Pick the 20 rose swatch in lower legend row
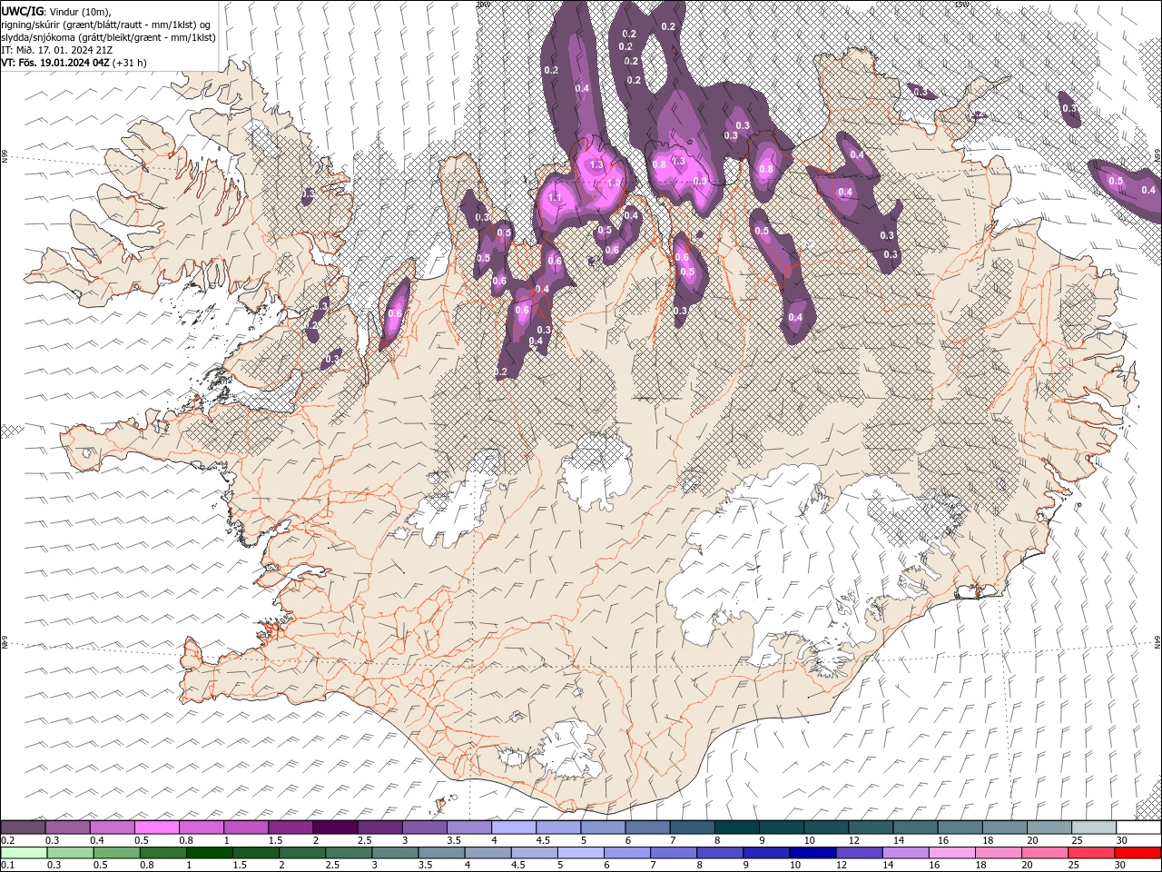Screen dimensions: 1162x872 (1044, 853)
